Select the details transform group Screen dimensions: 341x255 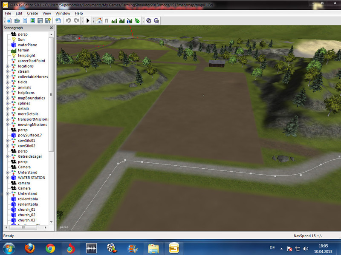23,109
